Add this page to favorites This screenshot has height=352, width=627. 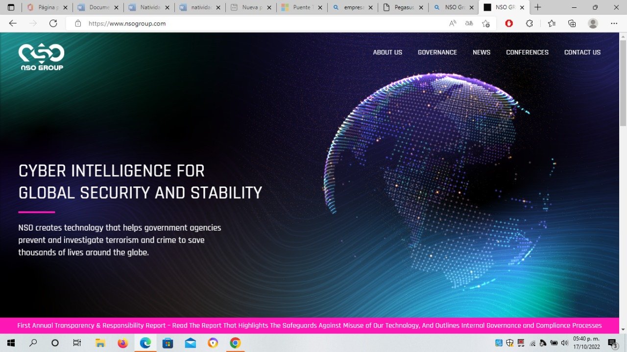click(485, 23)
